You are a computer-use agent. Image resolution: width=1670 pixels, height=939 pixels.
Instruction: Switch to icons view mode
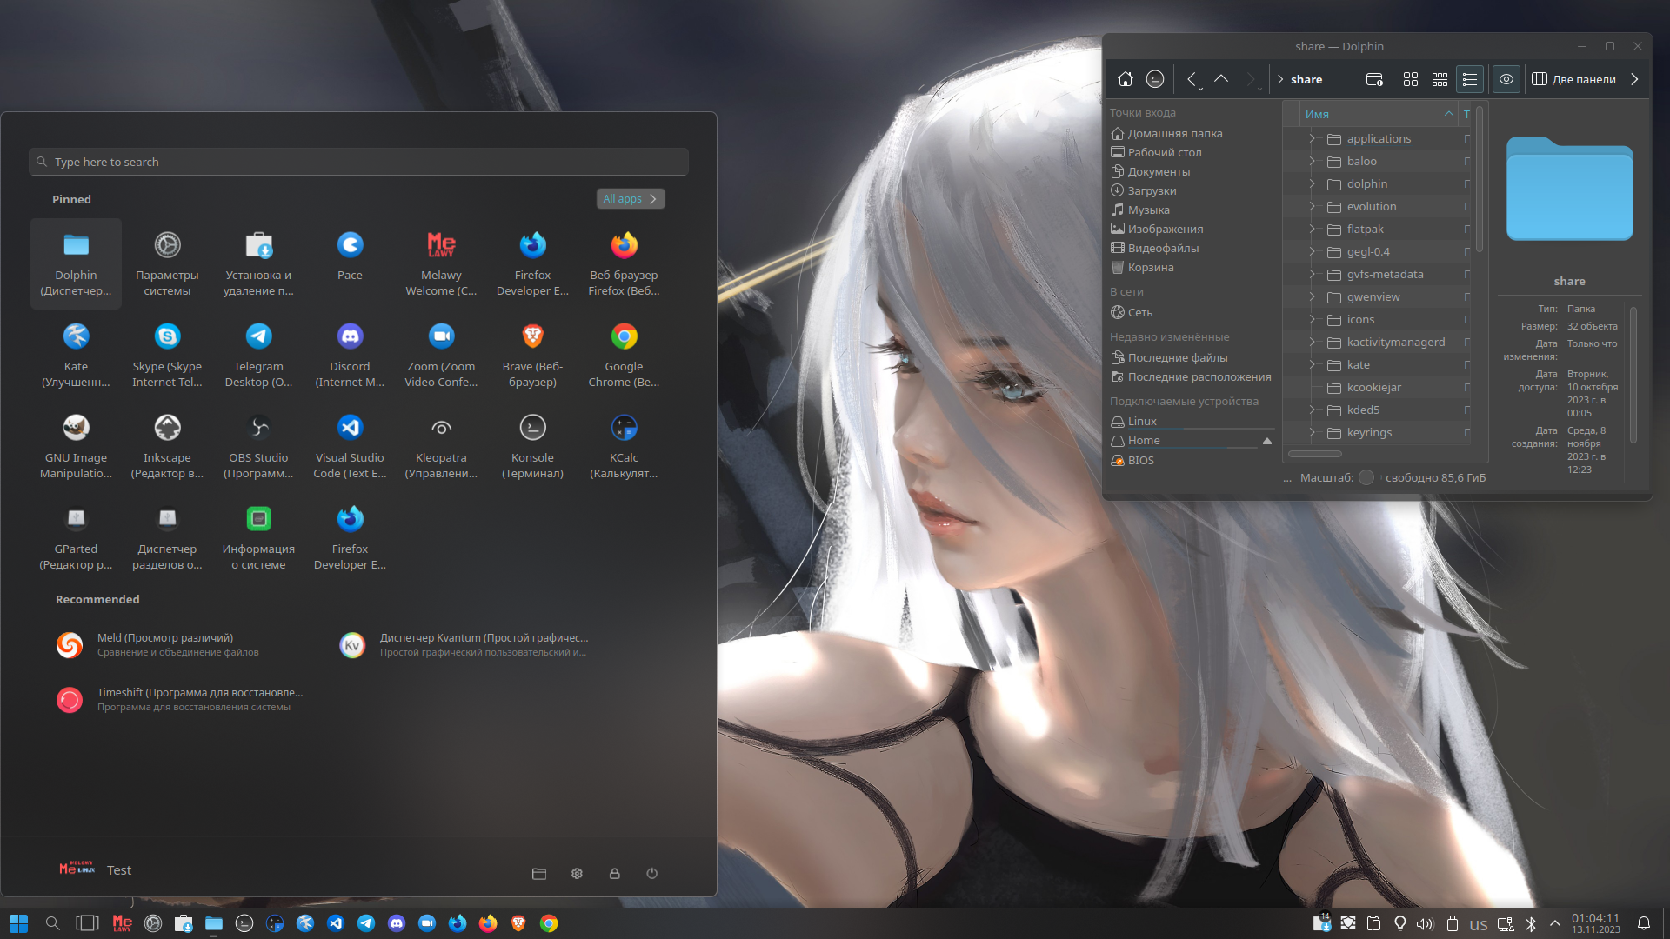click(1411, 79)
